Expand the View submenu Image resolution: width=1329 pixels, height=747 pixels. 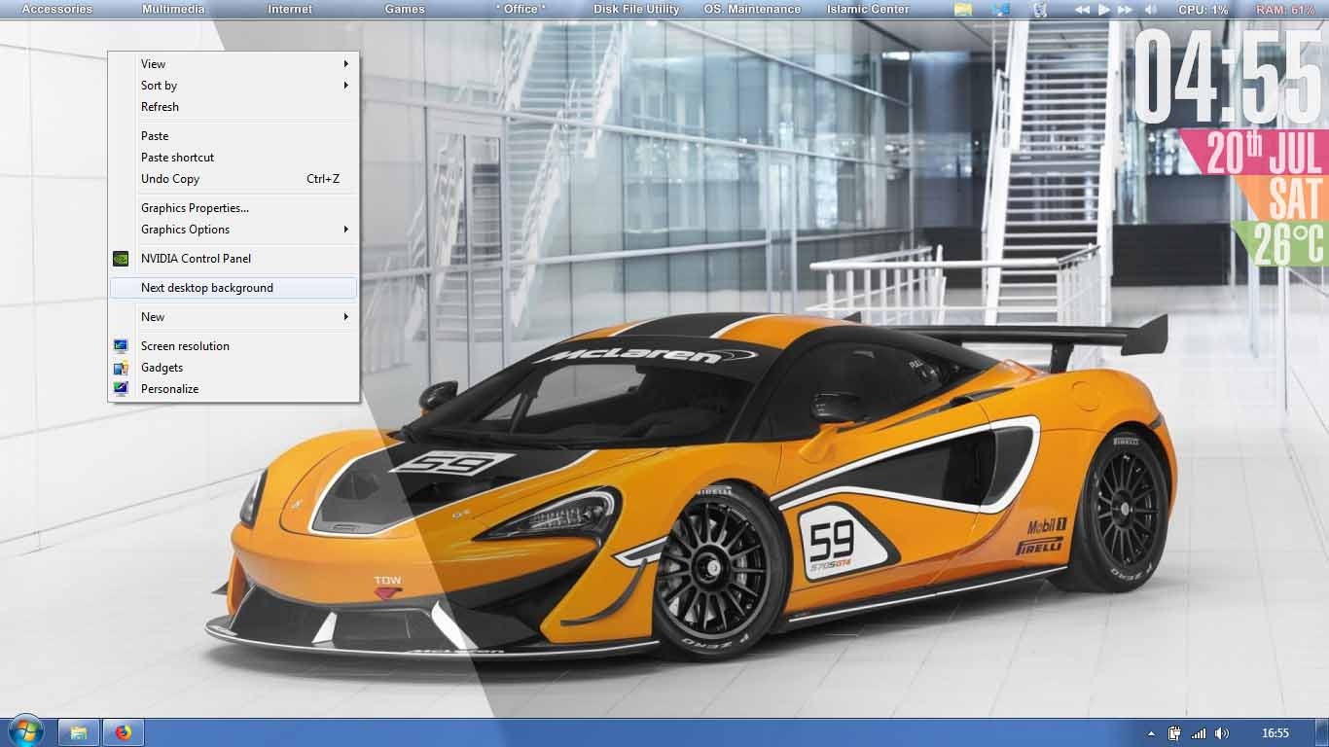[233, 64]
